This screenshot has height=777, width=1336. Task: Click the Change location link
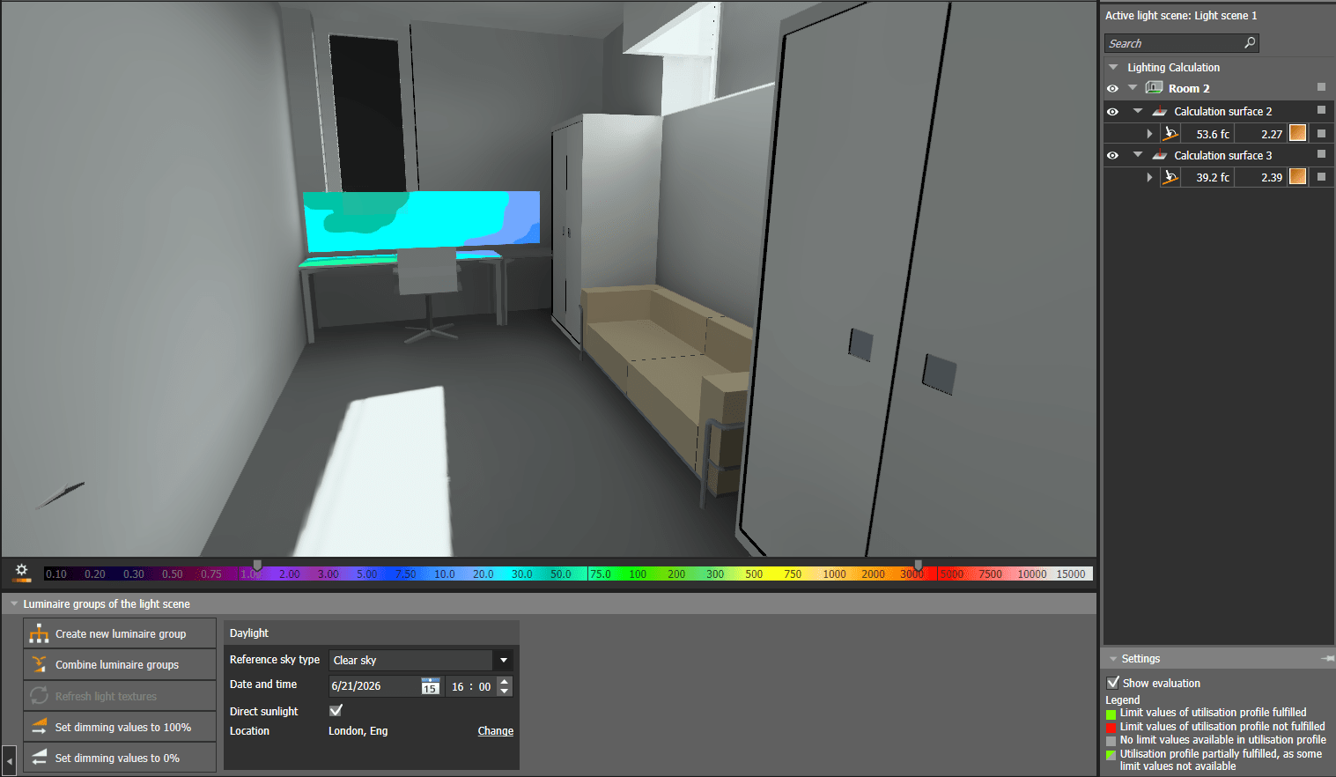(x=496, y=731)
